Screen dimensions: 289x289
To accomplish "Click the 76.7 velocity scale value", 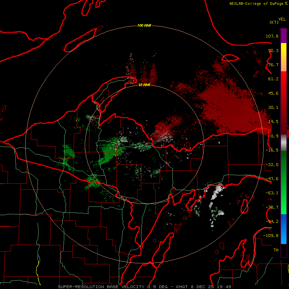I will pos(273,65).
